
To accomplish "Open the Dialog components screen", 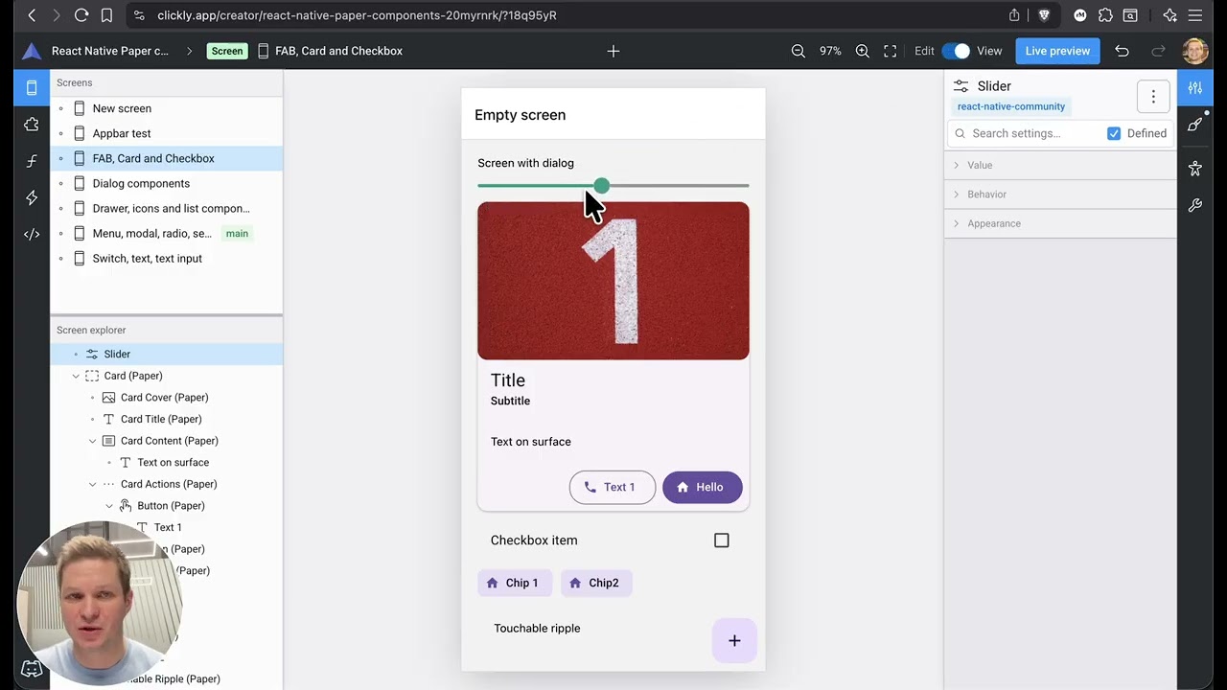I will [167, 183].
